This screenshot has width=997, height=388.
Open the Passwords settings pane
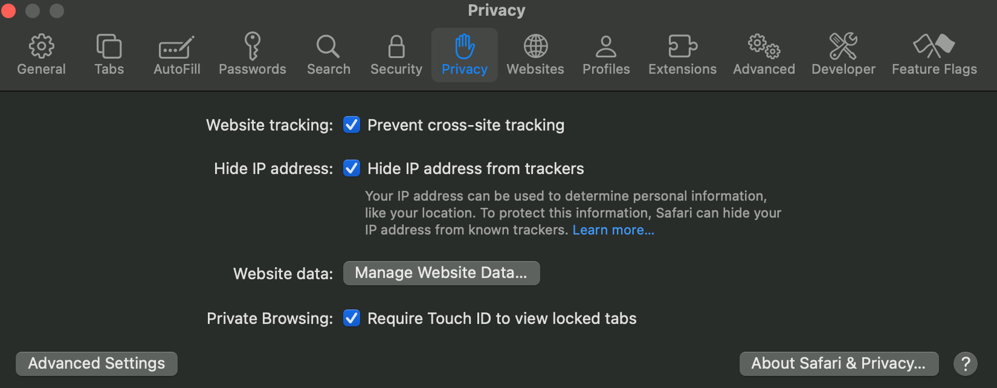(252, 54)
